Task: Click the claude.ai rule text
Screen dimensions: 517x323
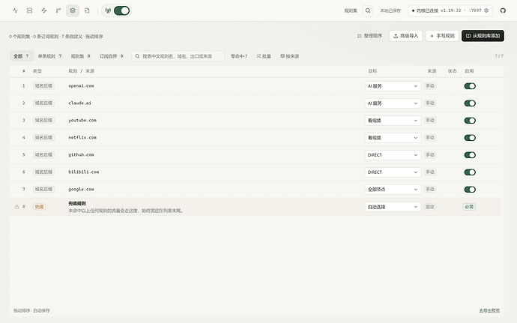Action: pos(79,103)
